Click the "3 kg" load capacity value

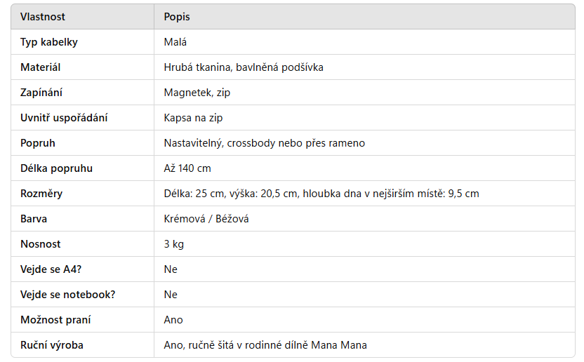pyautogui.click(x=173, y=244)
